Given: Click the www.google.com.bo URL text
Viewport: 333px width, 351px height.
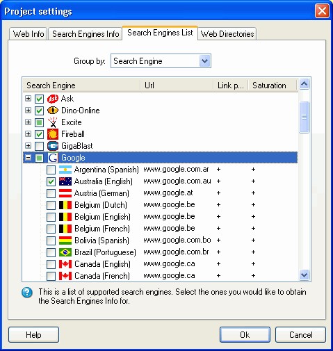Looking at the screenshot, I should (177, 240).
